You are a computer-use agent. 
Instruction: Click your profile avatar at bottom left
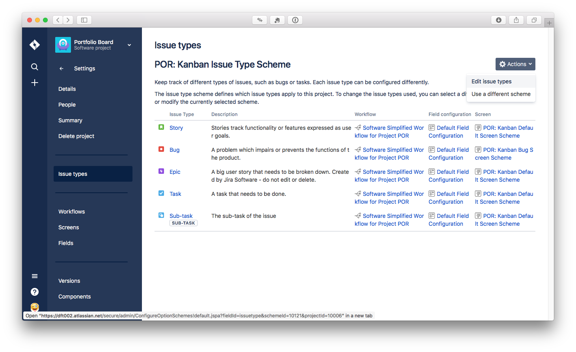[x=35, y=307]
